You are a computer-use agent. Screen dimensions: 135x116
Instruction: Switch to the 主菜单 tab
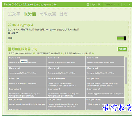pyautogui.click(x=14, y=14)
